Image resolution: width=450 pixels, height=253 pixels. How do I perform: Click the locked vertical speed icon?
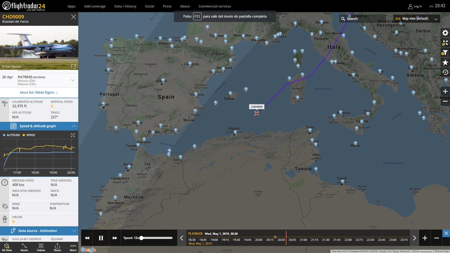[x=52, y=106]
